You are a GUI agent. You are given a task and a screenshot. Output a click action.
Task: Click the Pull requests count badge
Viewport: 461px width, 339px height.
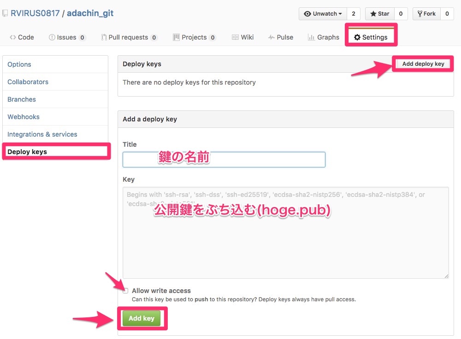tap(154, 38)
